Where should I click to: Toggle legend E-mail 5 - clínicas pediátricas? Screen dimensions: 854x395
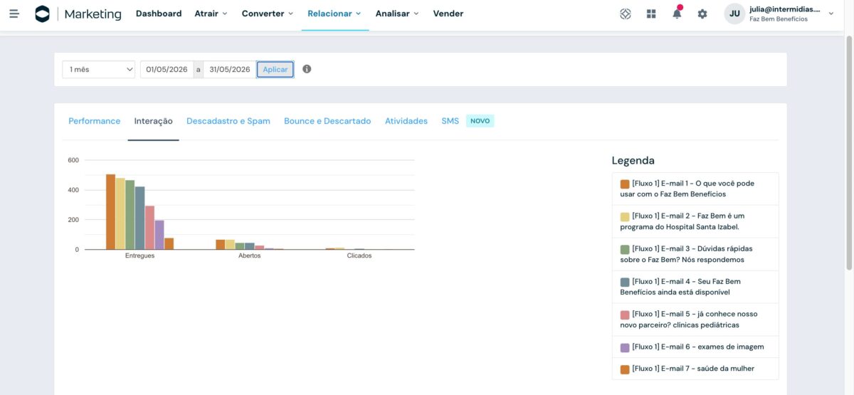tap(695, 320)
